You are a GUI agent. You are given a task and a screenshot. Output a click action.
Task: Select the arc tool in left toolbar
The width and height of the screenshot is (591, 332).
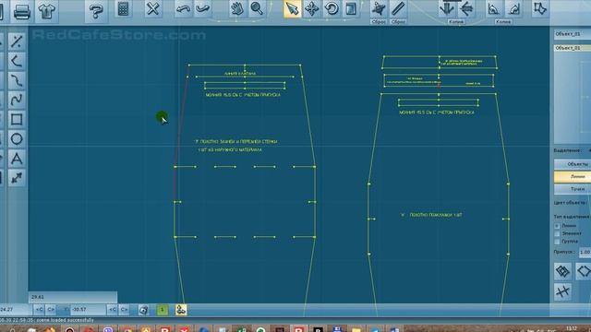point(17,61)
